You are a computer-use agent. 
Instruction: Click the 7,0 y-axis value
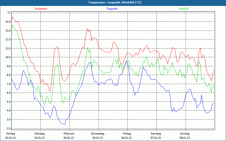point(8,84)
